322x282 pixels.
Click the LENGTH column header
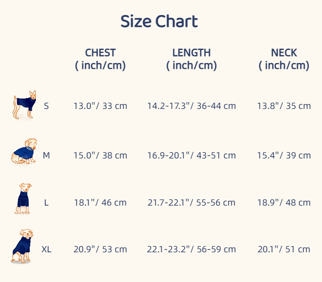pos(191,59)
